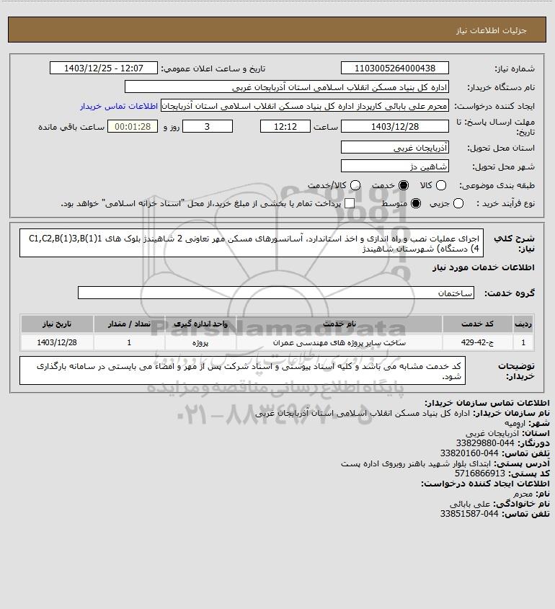Select the جزیی purchase type radio
555x609 pixels.
[x=458, y=203]
